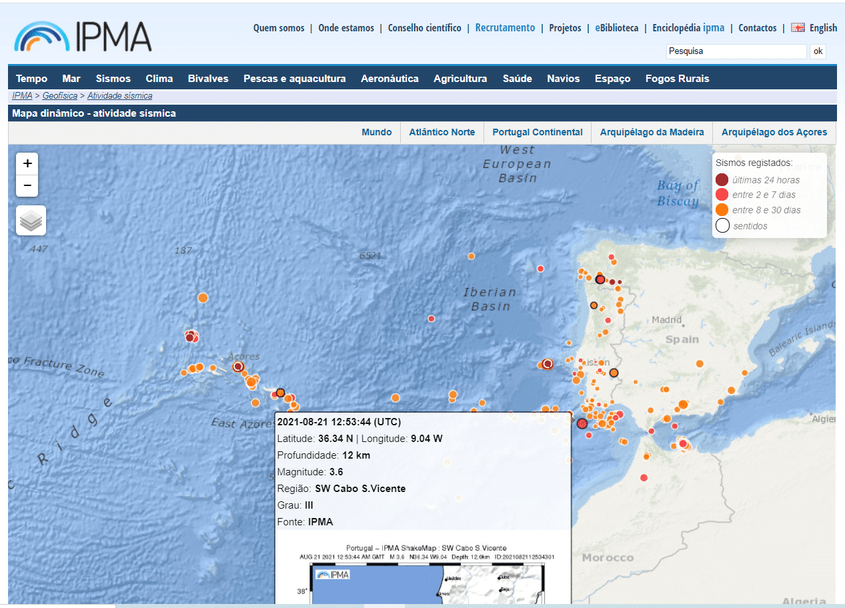Open the Geofísica breadcrumb link
Screen dimensions: 845x608
coord(60,96)
